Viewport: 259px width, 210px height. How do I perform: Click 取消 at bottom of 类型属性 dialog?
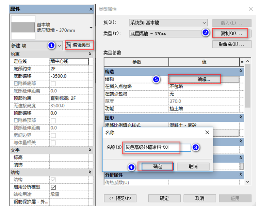click(200, 198)
